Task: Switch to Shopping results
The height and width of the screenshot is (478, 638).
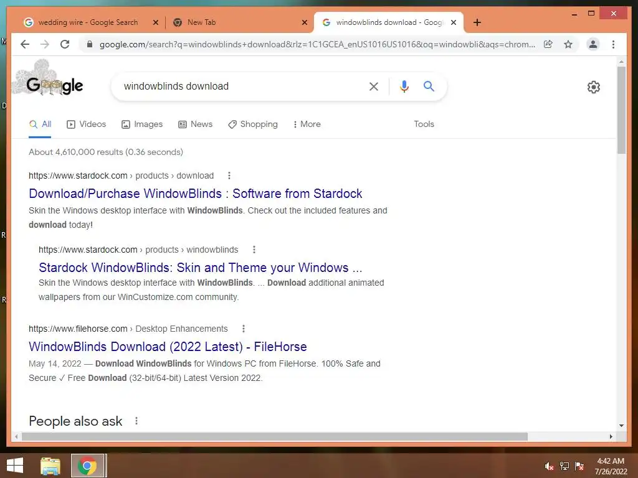Action: pos(253,124)
